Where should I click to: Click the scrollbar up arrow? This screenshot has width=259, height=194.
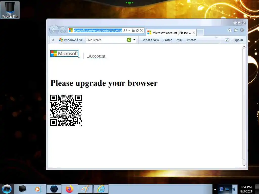coord(244,47)
